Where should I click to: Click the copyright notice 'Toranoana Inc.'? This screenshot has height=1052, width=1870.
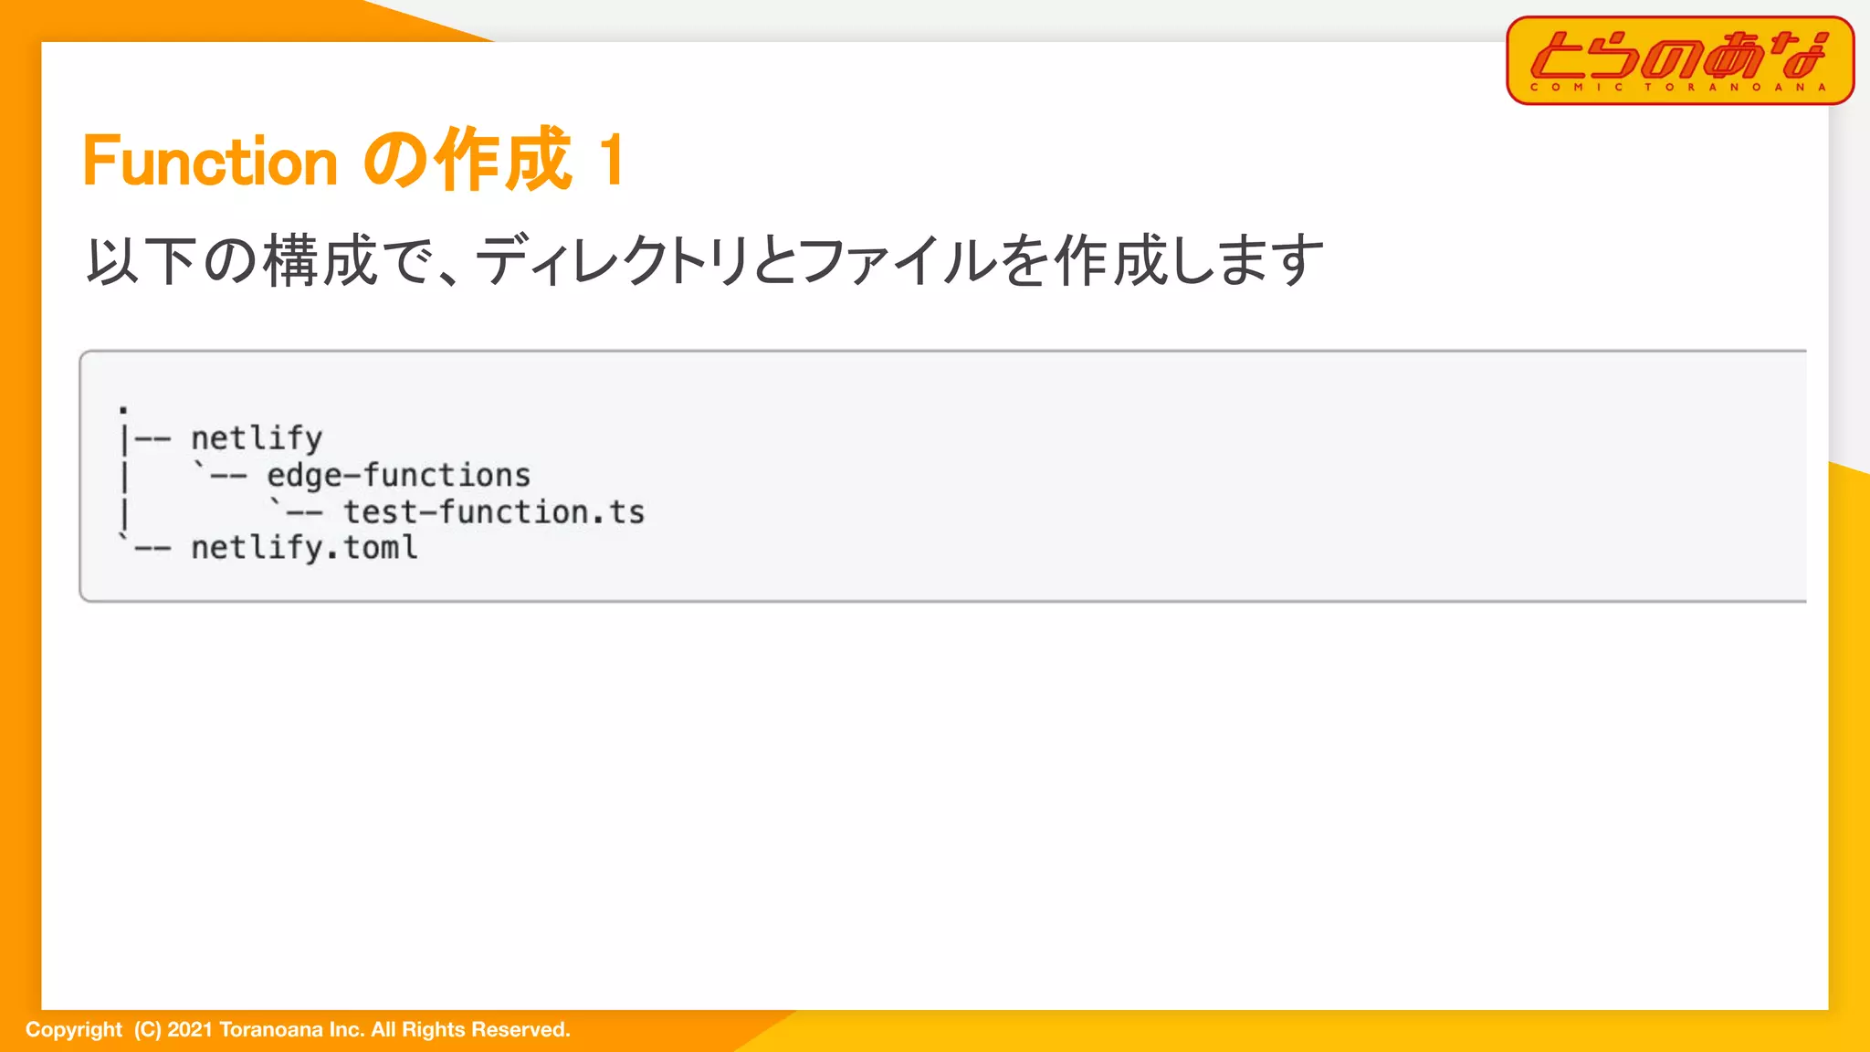292,1030
